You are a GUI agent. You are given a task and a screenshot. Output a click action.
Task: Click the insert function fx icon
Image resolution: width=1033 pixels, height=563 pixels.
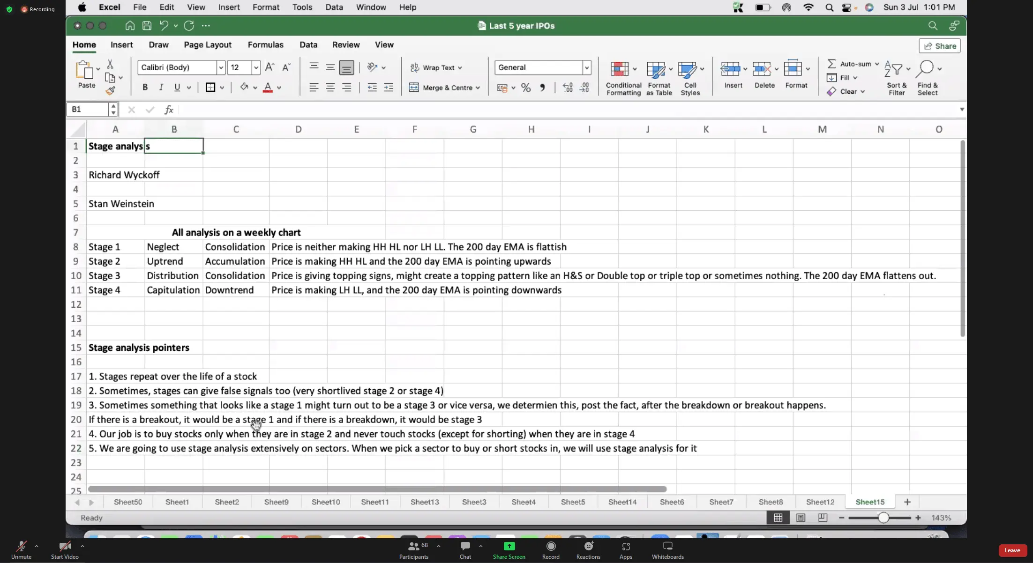pyautogui.click(x=169, y=110)
